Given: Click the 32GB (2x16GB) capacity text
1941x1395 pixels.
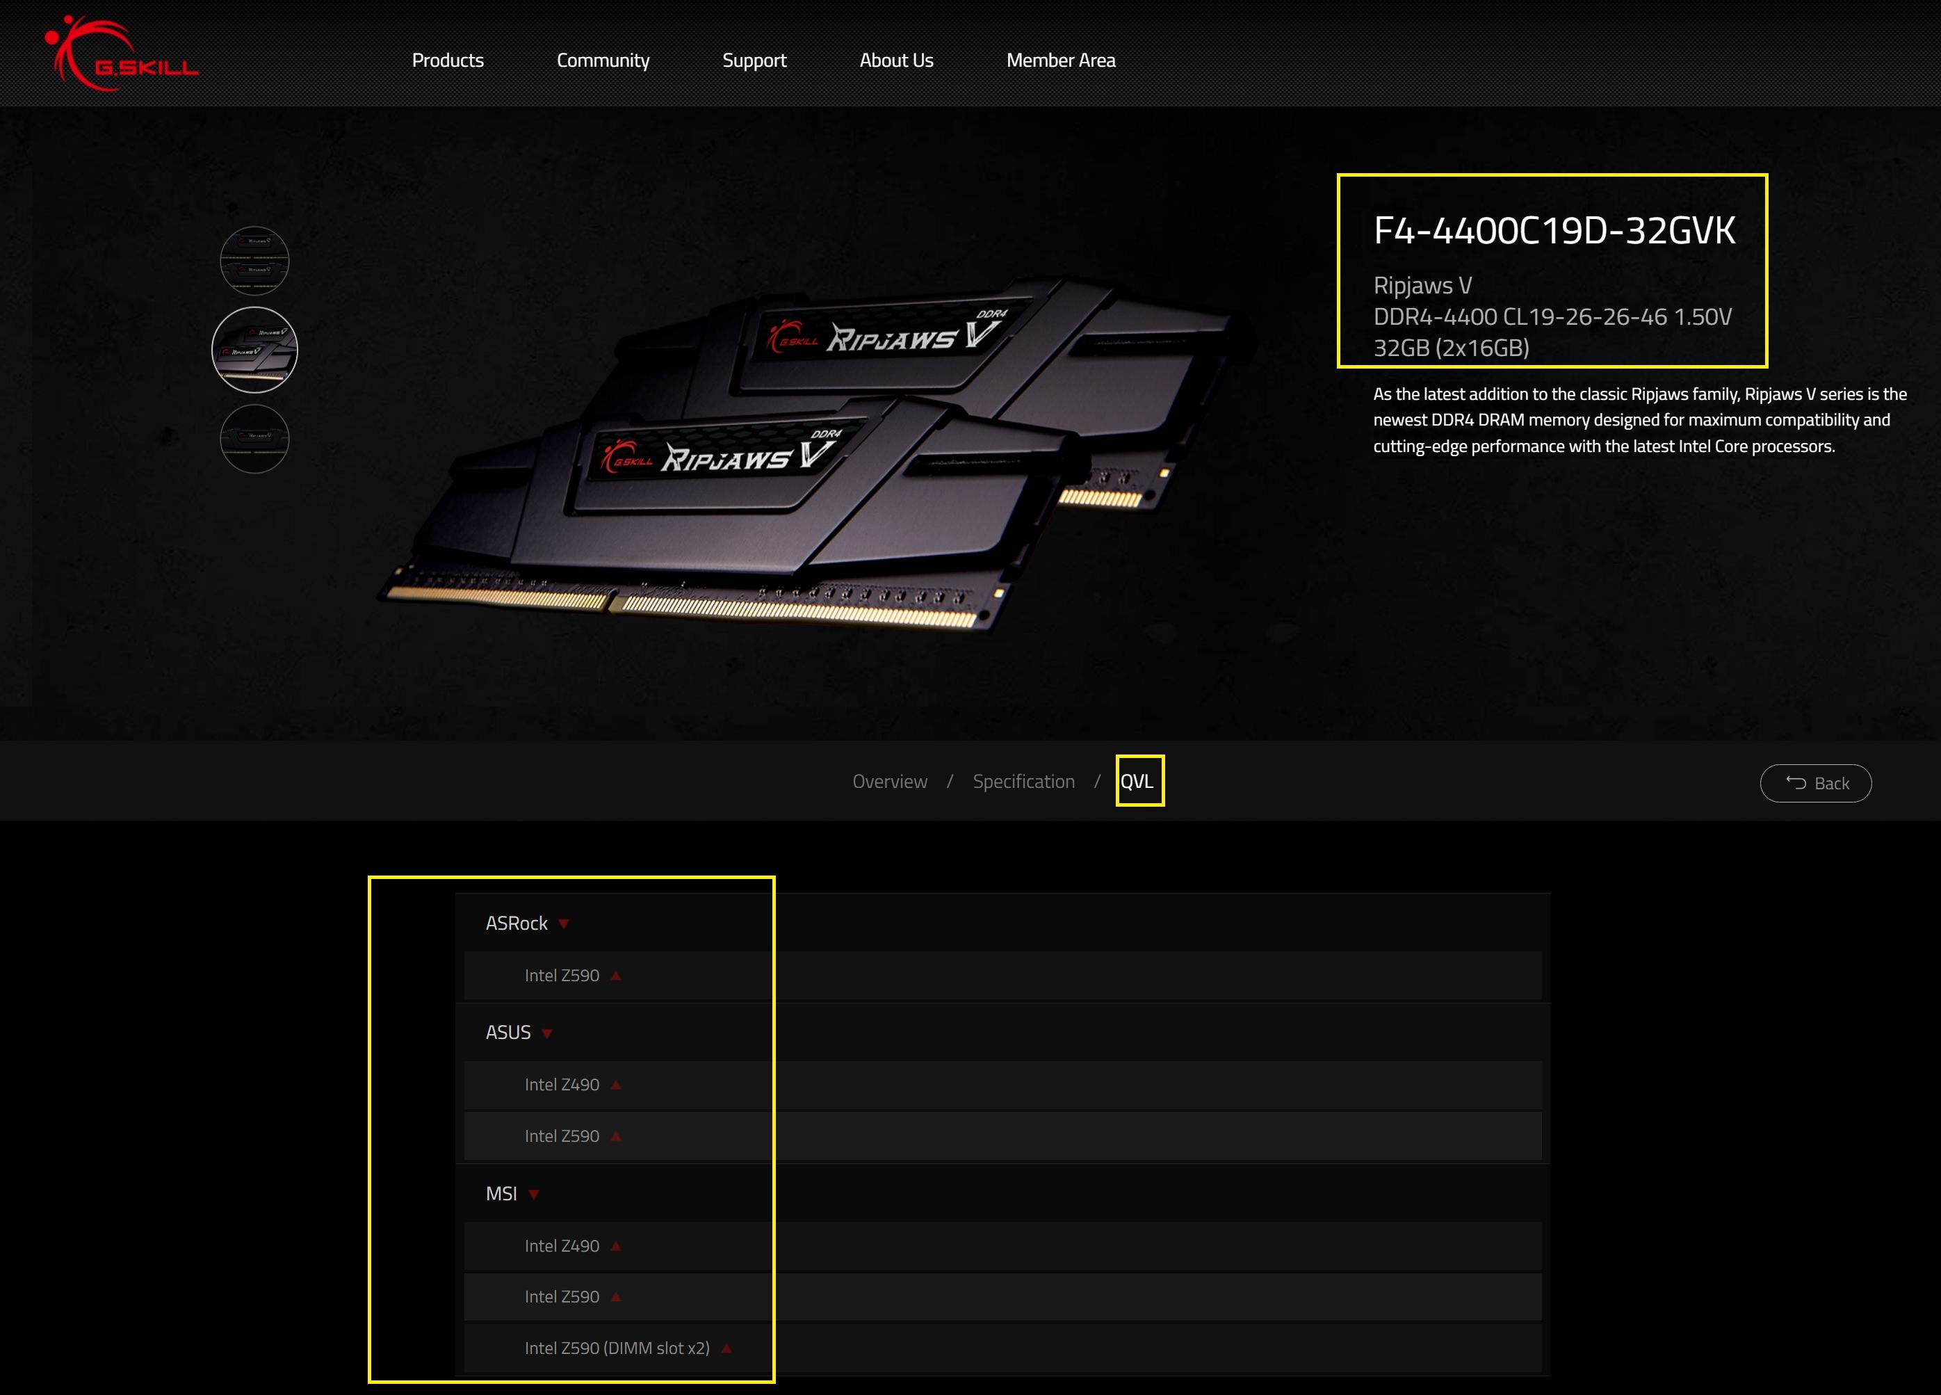Looking at the screenshot, I should 1451,348.
